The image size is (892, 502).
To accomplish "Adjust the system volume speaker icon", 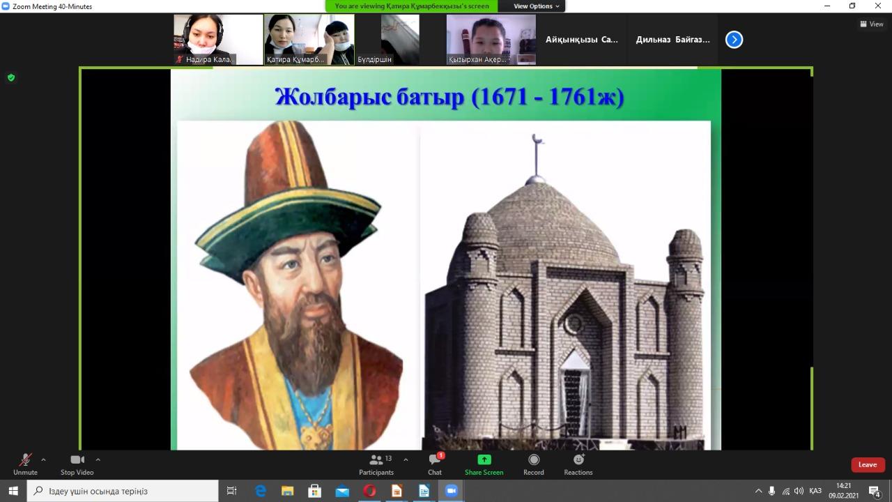I will pyautogui.click(x=799, y=491).
